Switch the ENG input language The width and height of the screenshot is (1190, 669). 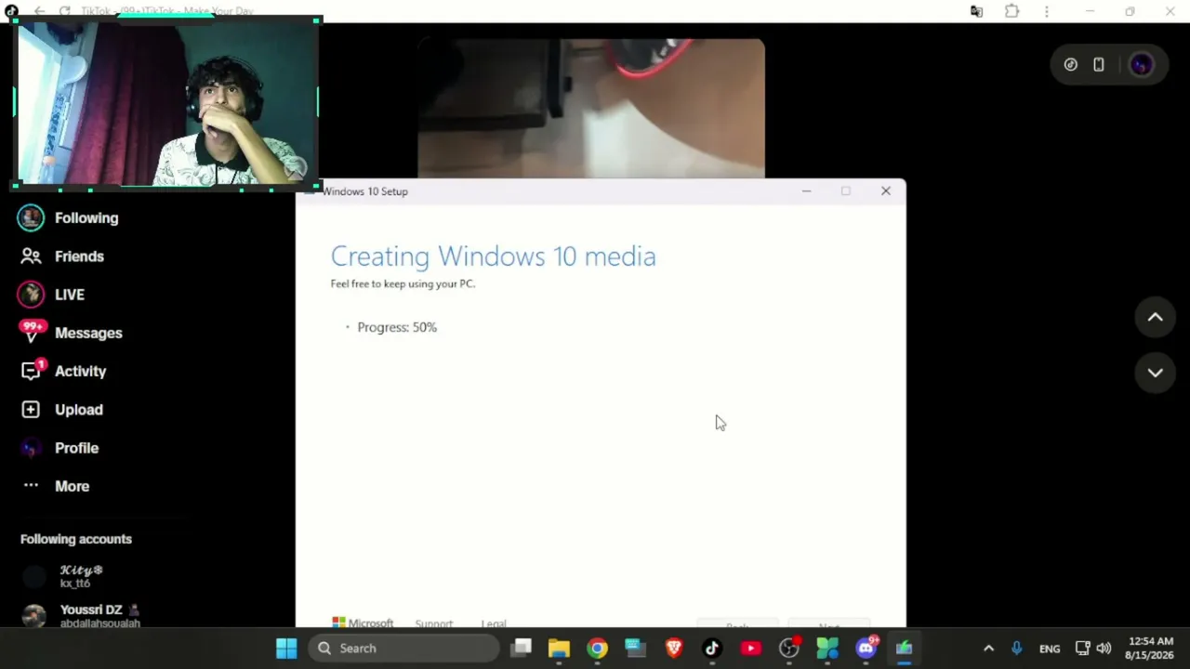[1050, 649]
